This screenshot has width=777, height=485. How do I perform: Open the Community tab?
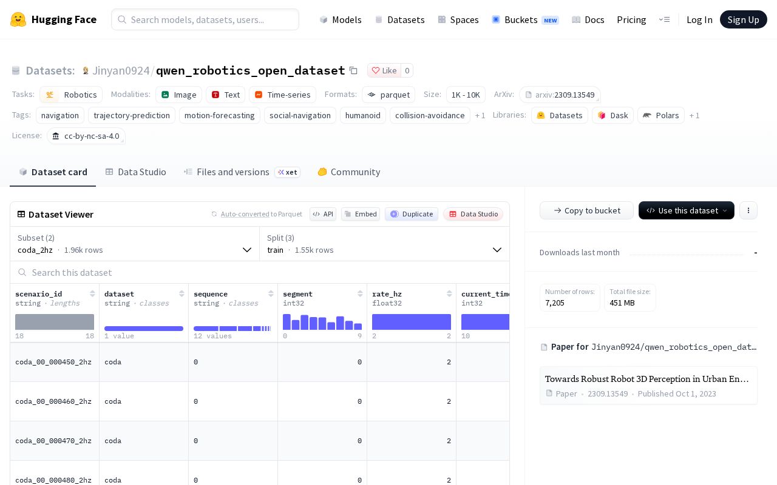pos(349,172)
